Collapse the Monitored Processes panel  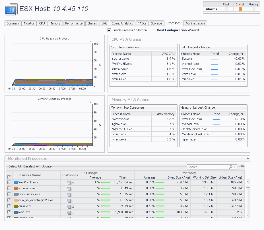pos(247,158)
